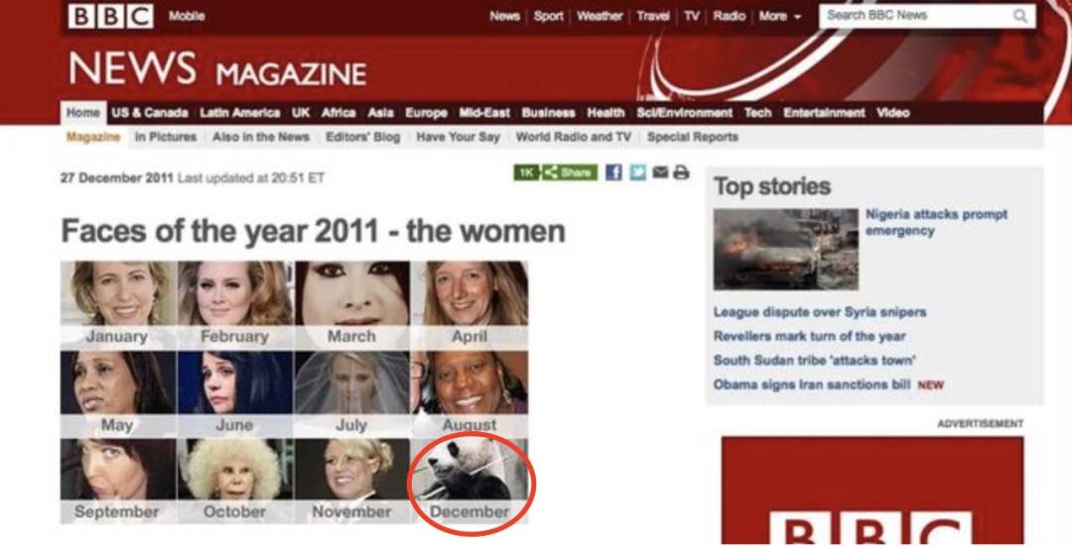The width and height of the screenshot is (1072, 546).
Task: Open the Nigeria attacks story image
Action: (785, 249)
